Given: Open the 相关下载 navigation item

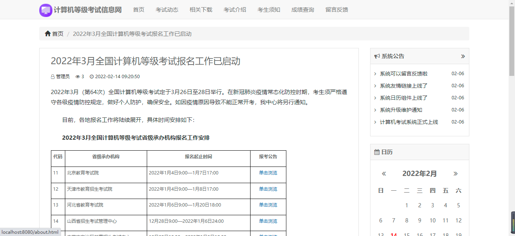Looking at the screenshot, I should 201,9.
